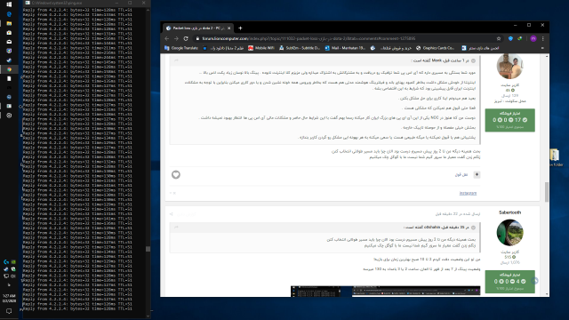Go back in Chrome
Viewport: 569px width, 320px height.
pos(166,38)
